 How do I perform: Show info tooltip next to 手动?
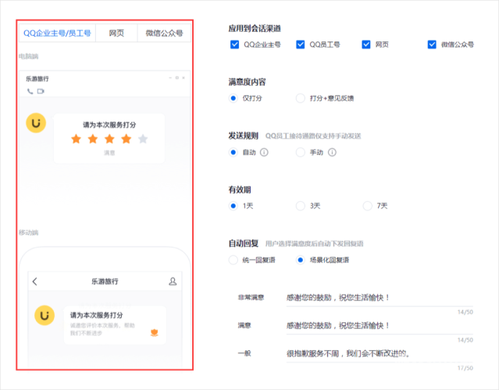coord(332,152)
